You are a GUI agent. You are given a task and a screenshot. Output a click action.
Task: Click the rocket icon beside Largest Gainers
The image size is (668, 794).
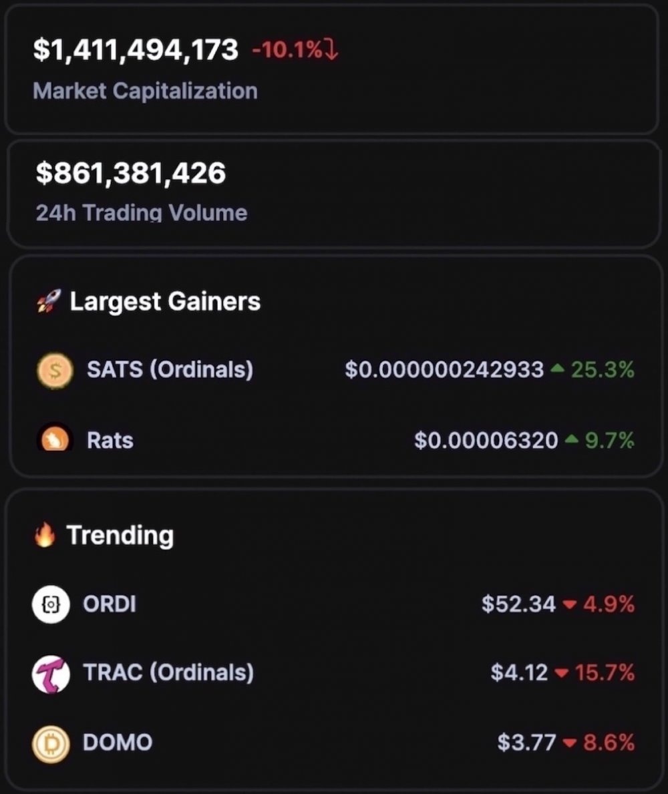(x=49, y=301)
